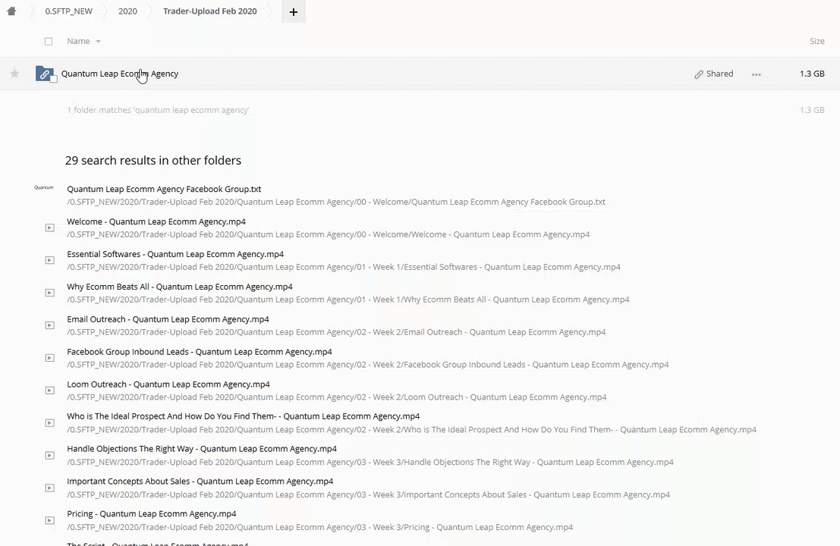Click the Week 2 path under Facebook Group Inbound Leads
Viewport: 840px width, 546px height.
click(x=367, y=365)
